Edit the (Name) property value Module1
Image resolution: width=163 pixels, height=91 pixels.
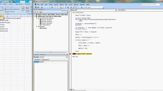coord(53,62)
